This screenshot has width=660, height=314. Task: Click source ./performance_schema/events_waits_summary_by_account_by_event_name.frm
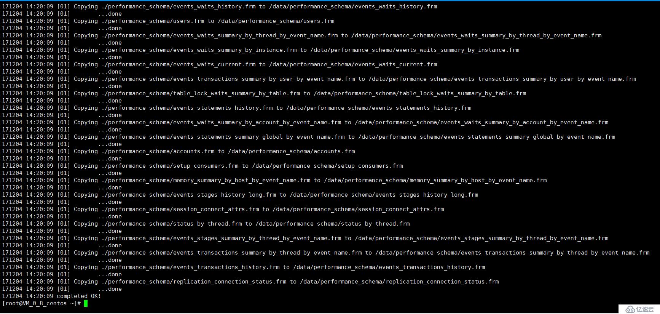point(221,122)
